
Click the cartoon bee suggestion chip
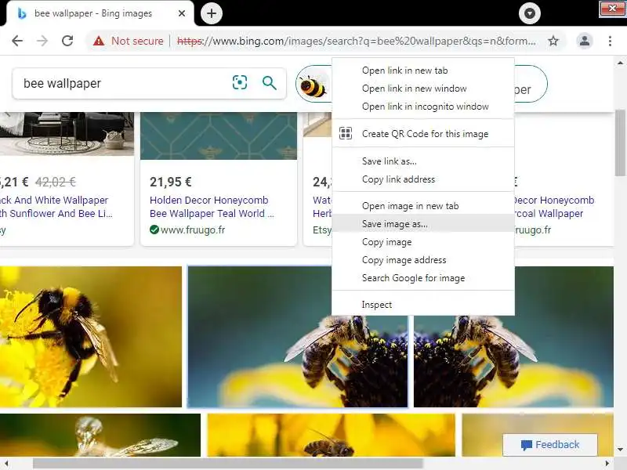coord(313,85)
